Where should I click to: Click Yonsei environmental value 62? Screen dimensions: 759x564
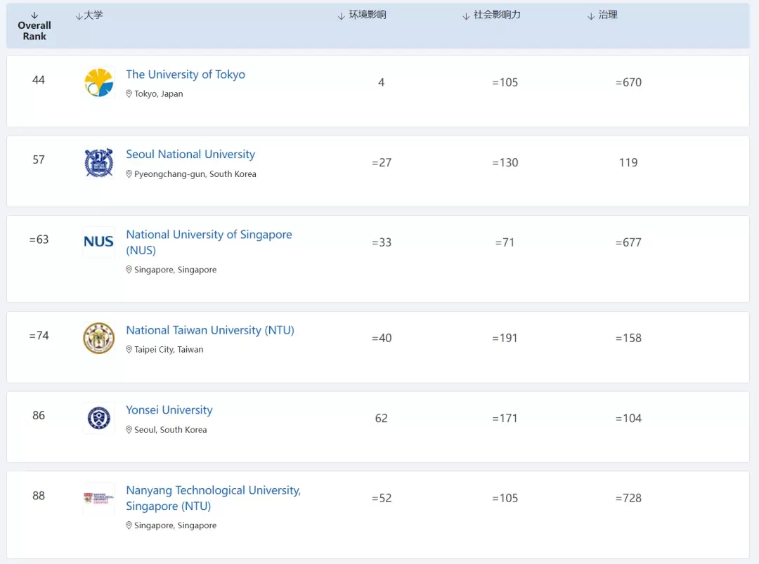tap(382, 419)
